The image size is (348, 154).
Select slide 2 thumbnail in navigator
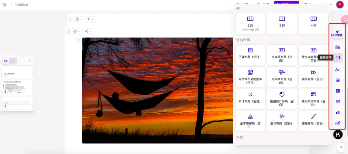tap(17, 87)
